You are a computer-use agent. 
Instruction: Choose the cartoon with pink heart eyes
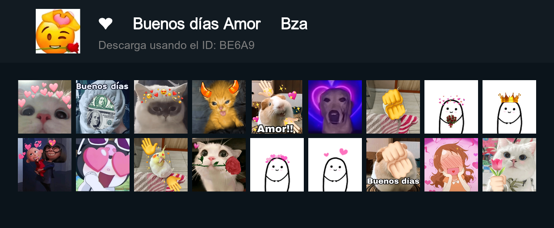pos(103,165)
